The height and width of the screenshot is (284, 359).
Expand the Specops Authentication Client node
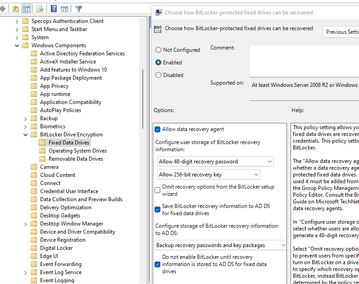pyautogui.click(x=17, y=22)
